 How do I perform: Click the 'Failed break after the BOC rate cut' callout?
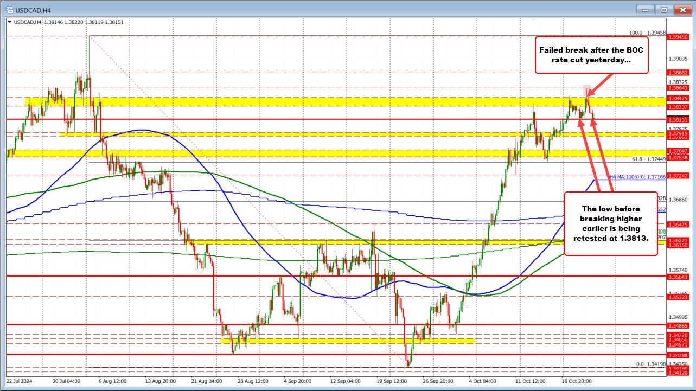click(591, 55)
